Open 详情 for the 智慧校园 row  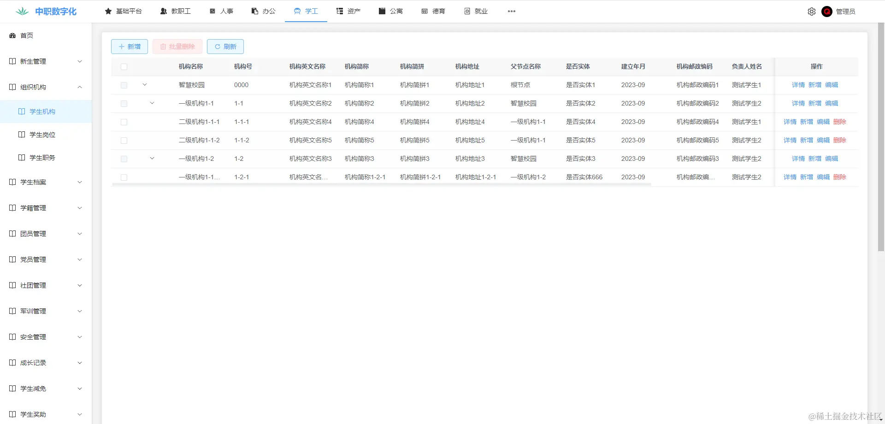pyautogui.click(x=798, y=85)
